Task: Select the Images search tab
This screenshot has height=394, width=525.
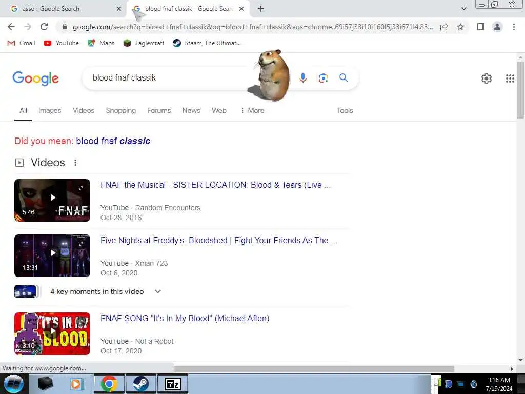Action: [x=50, y=110]
